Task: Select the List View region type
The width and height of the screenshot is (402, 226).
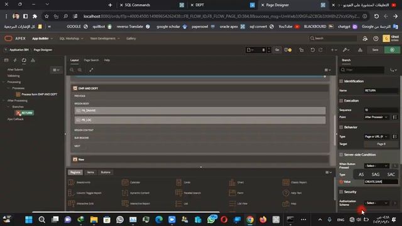Action: click(x=238, y=203)
